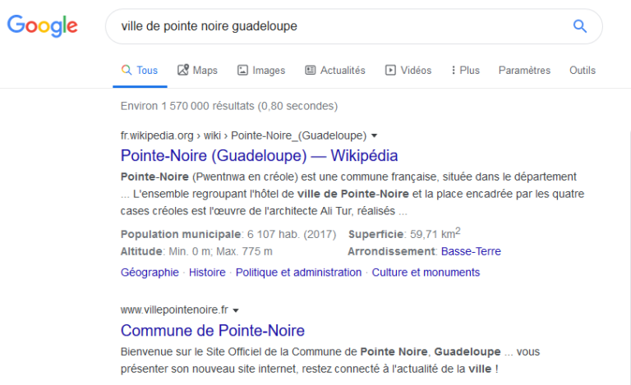Switch to the Images results tab
This screenshot has width=631, height=385.
tap(261, 71)
